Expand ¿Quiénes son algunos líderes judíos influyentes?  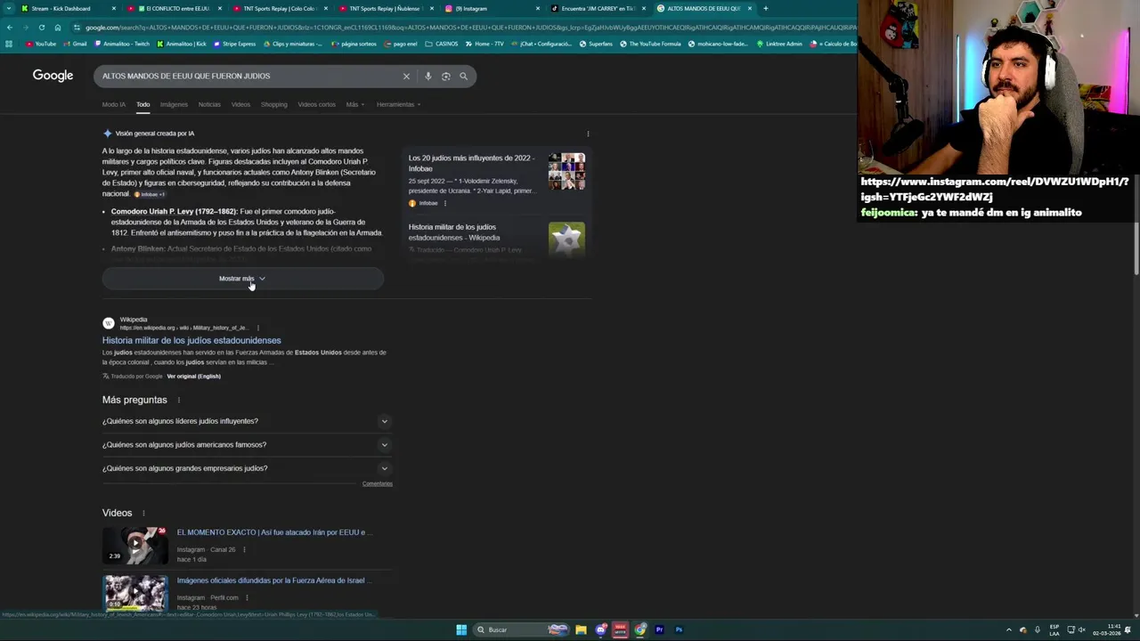[x=247, y=422]
